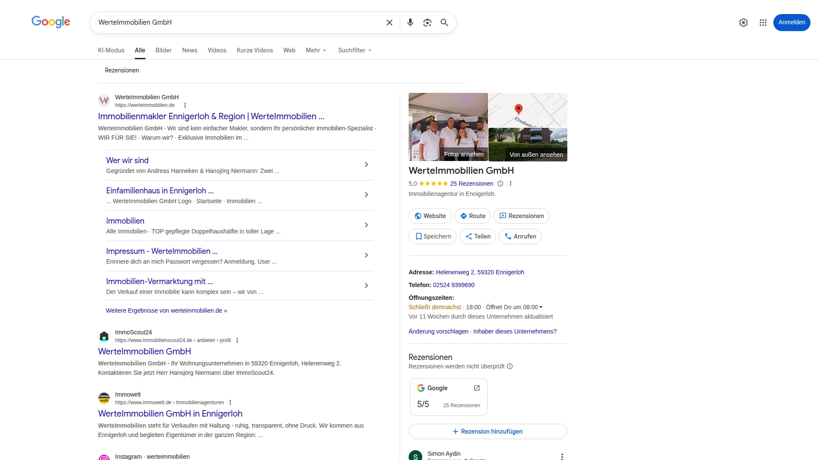This screenshot has width=819, height=460.
Task: Click the info icon next to 25 Rezensionen
Action: pyautogui.click(x=500, y=184)
